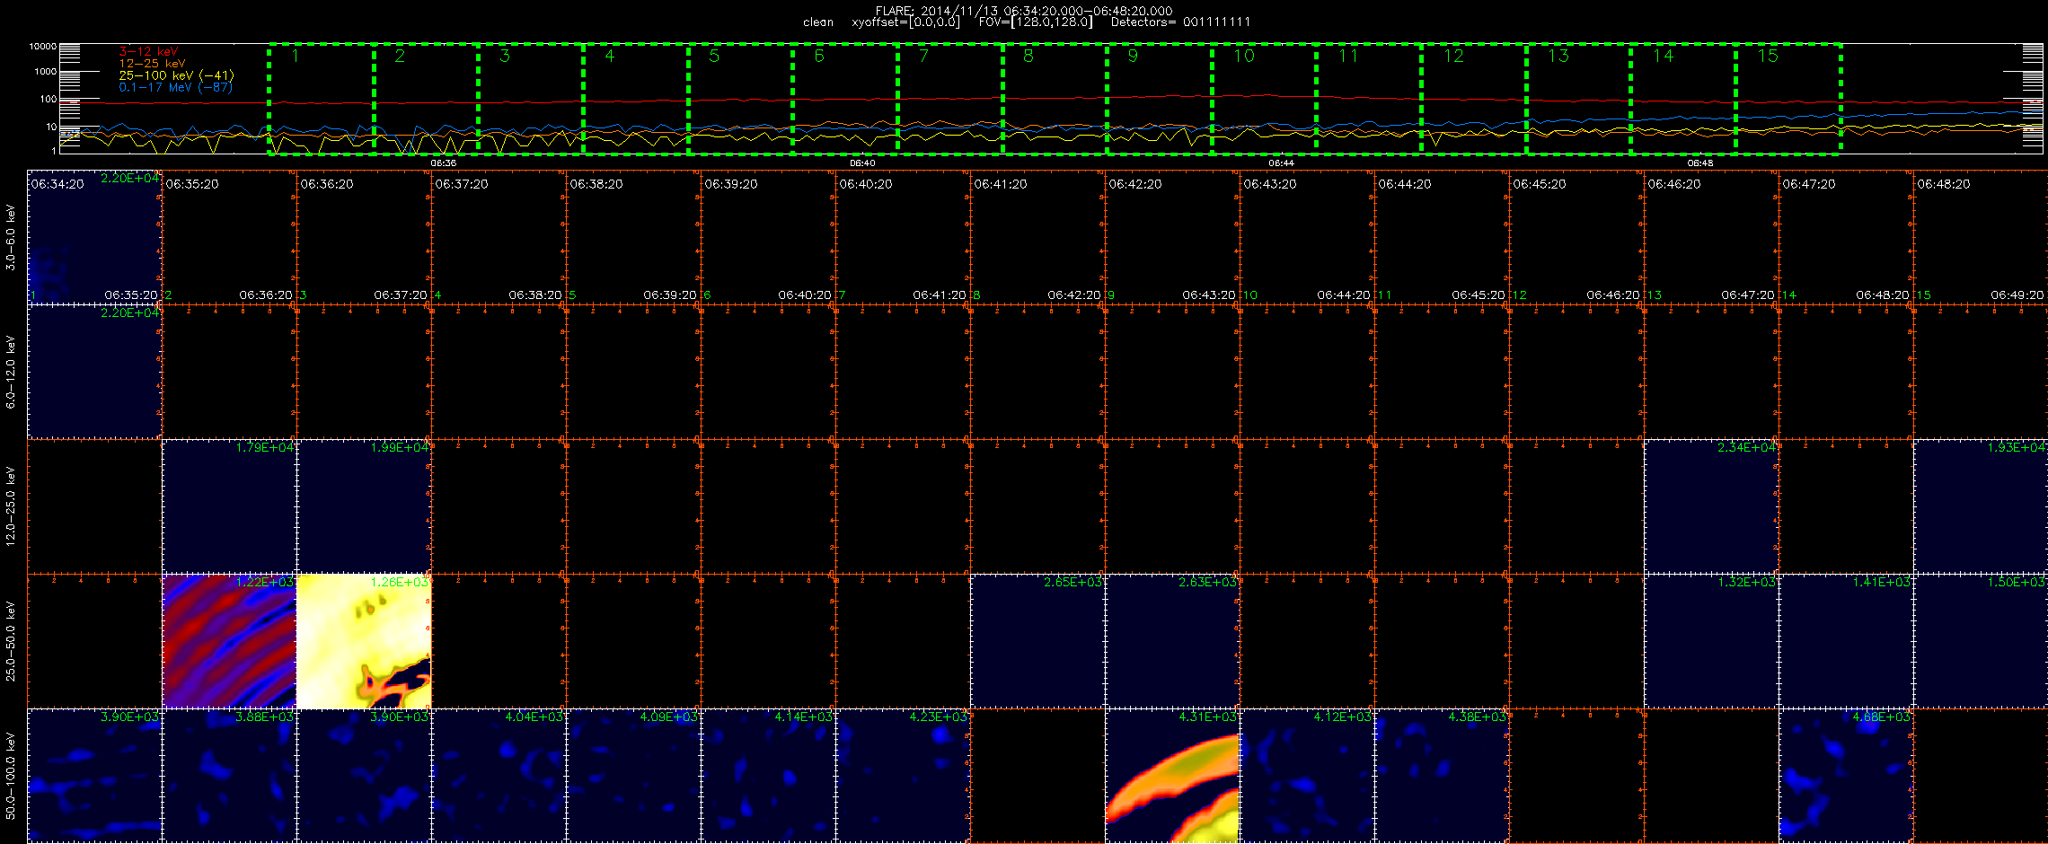2048x844 pixels.
Task: Click interval 7 marker in the light curve
Action: (x=923, y=56)
